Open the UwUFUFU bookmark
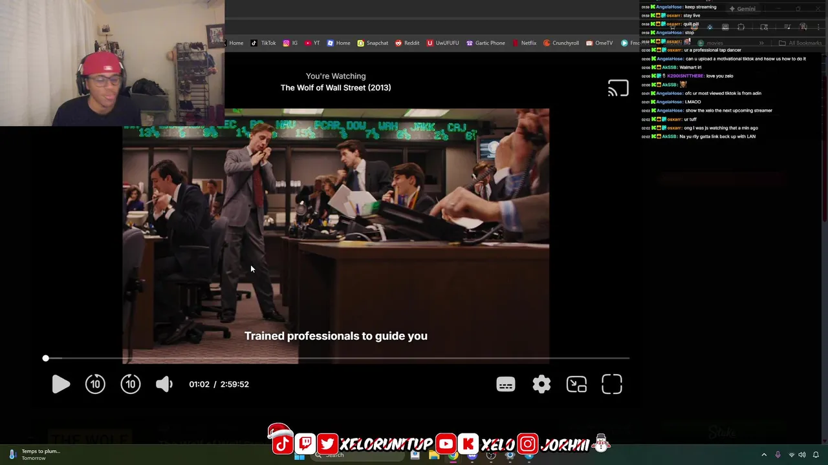This screenshot has width=828, height=465. 442,43
